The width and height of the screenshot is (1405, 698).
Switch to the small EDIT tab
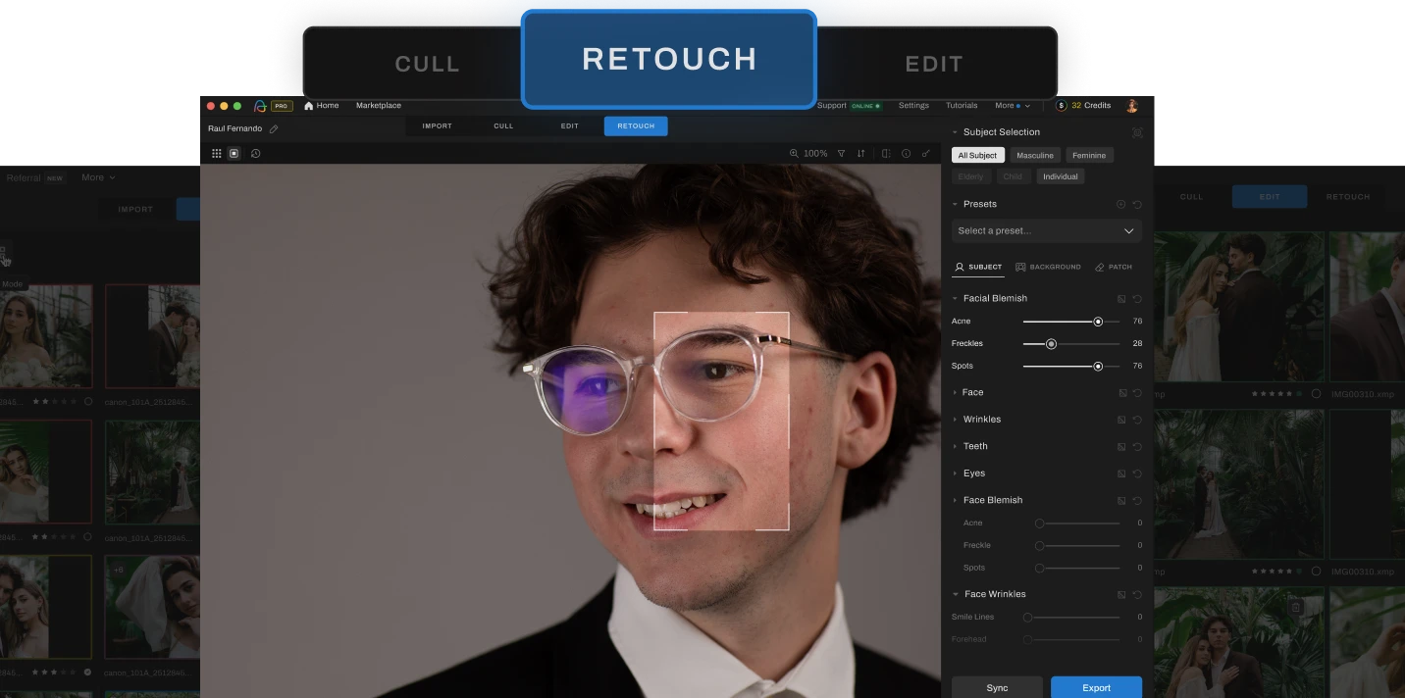coord(570,125)
